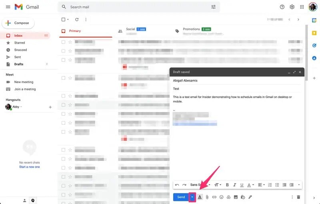Screen dimensions: 320x204
Task: Show search options filter icon
Action: tap(213, 7)
